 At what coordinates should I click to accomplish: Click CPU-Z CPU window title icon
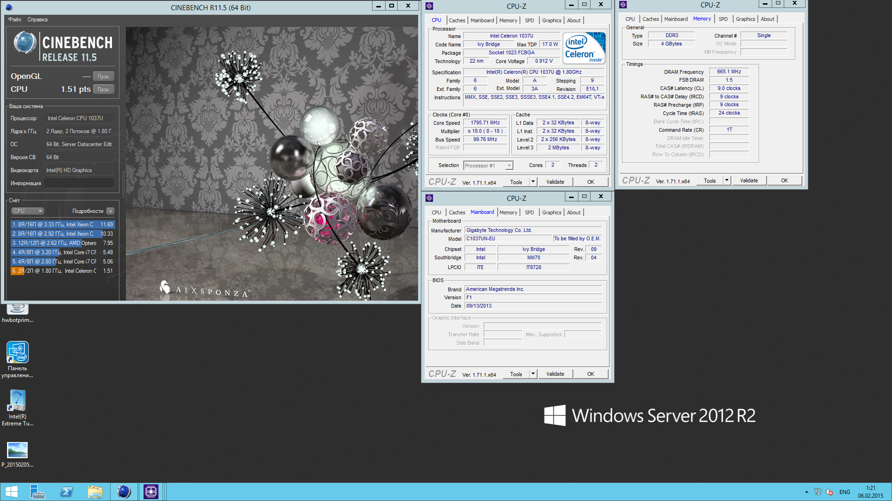429,6
